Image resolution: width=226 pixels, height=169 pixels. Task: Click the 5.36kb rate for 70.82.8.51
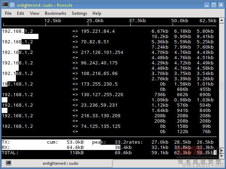(x=160, y=42)
